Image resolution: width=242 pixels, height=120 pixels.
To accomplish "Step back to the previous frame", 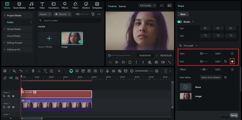I will [x=110, y=62].
